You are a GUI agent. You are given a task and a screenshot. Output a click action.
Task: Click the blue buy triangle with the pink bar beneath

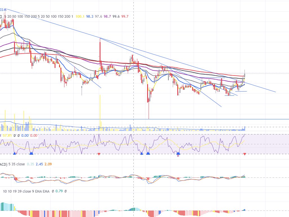pyautogui.click(x=178, y=153)
